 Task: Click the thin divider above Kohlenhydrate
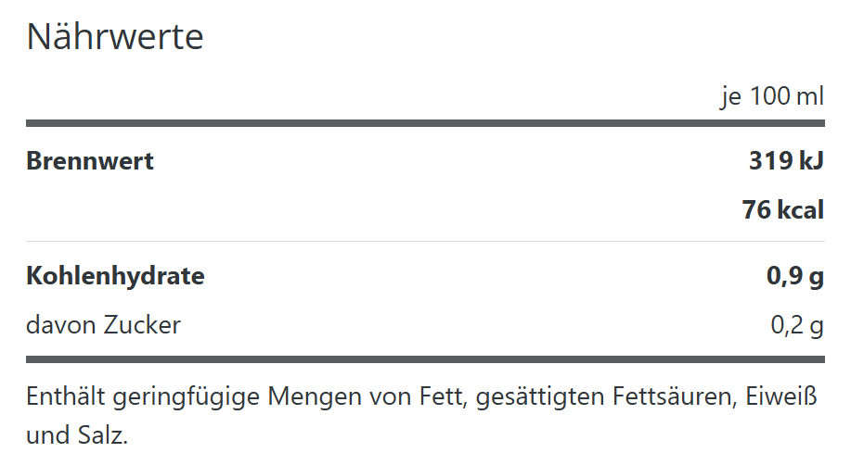[425, 242]
